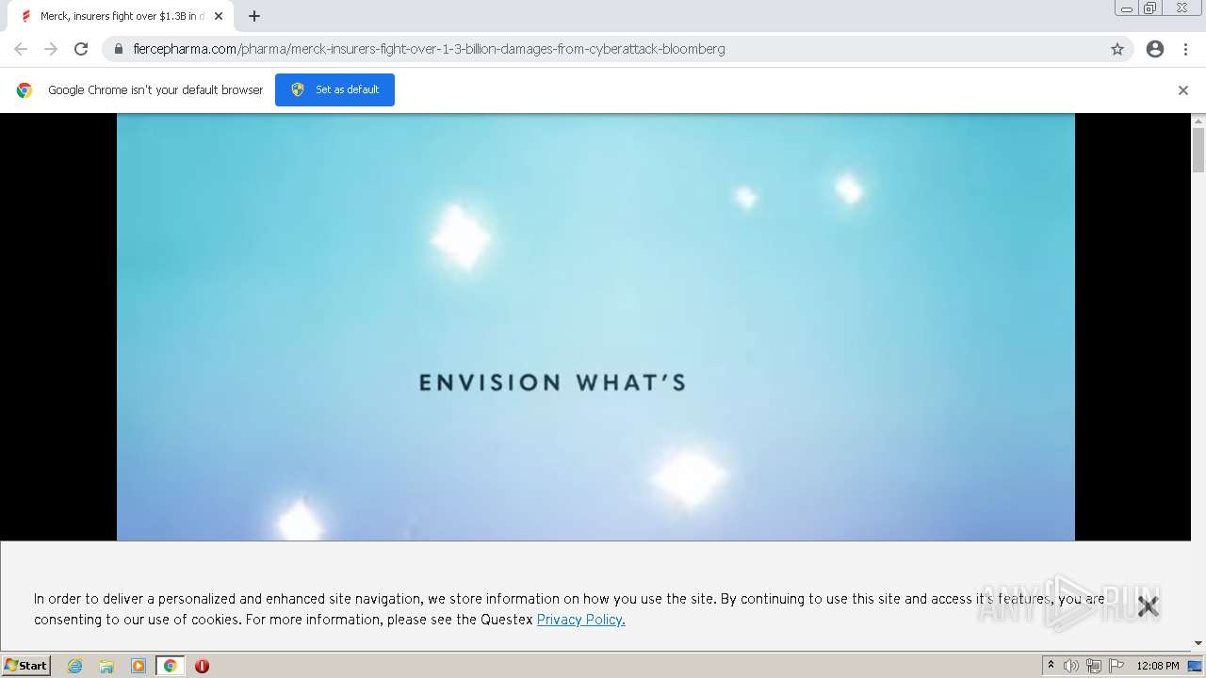Click the scrollbar up arrow

click(1198, 121)
